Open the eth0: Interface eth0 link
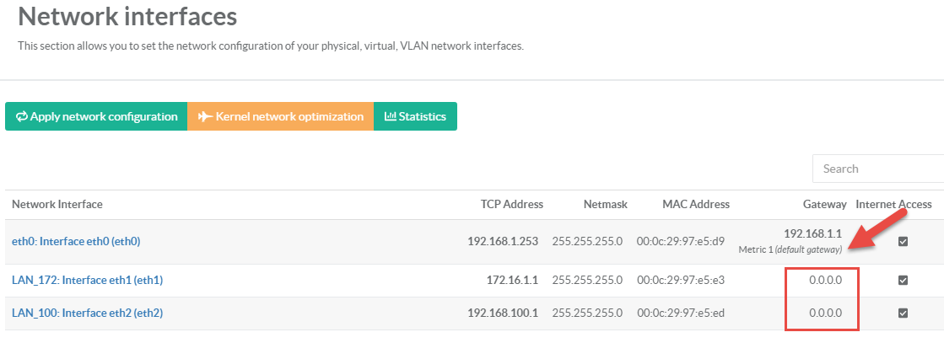Screen dimensions: 944x359 (x=76, y=241)
